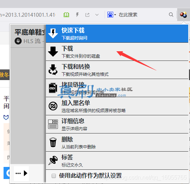Select 快速下载 quick download menu item
This screenshot has width=190, height=184.
tap(117, 33)
